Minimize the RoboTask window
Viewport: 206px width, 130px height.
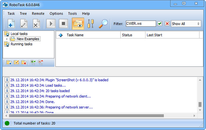click(175, 4)
